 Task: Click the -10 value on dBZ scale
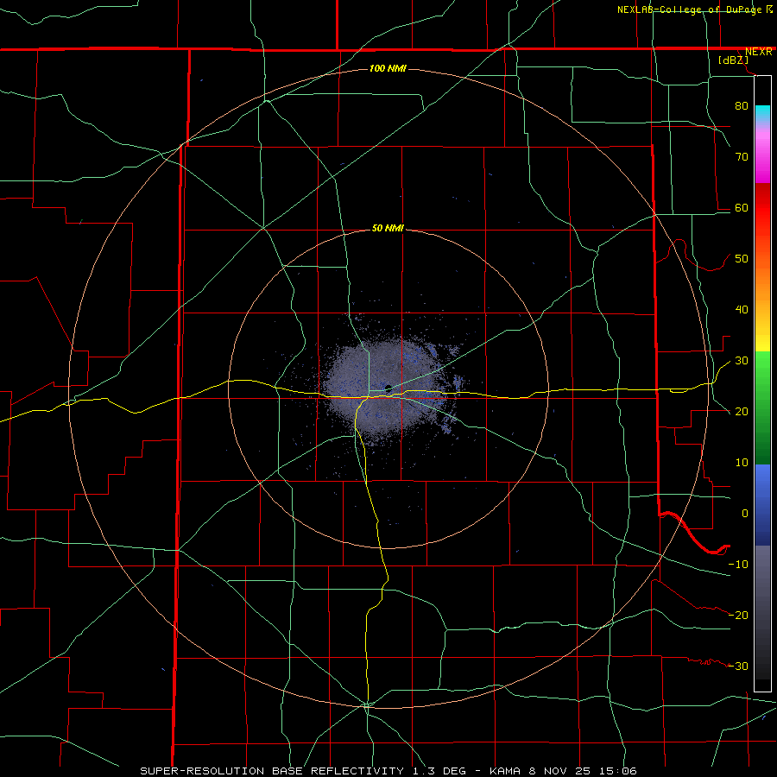tap(738, 565)
